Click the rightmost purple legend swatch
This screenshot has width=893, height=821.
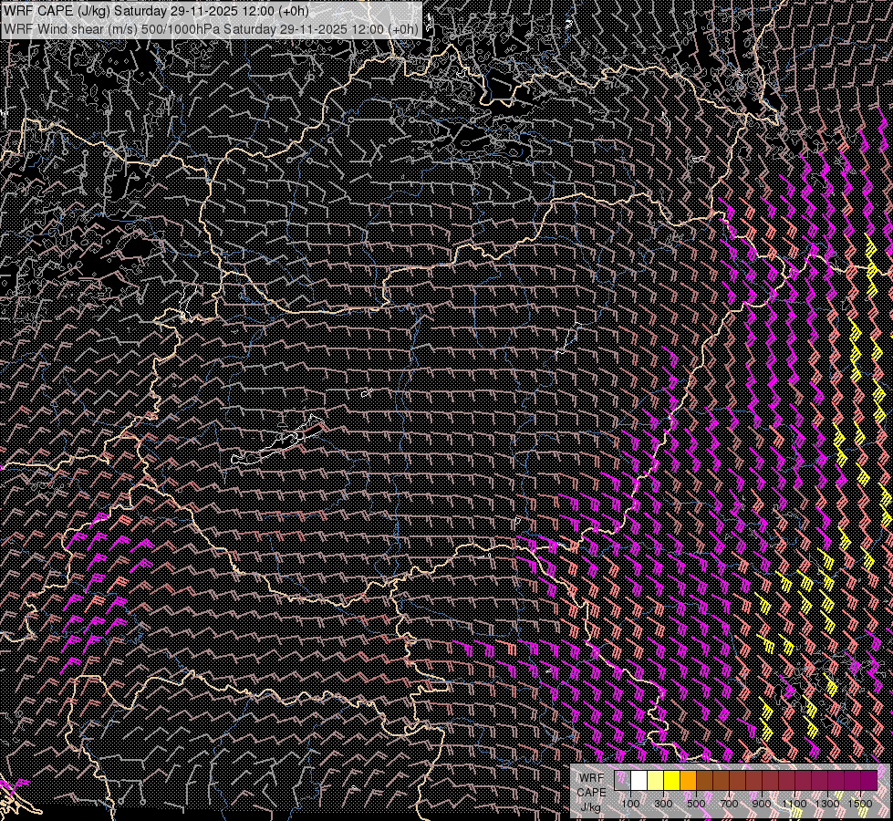(868, 781)
